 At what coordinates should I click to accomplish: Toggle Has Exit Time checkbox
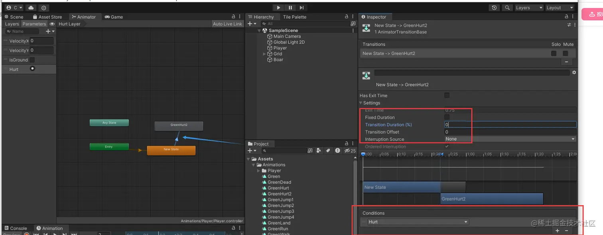coord(447,95)
